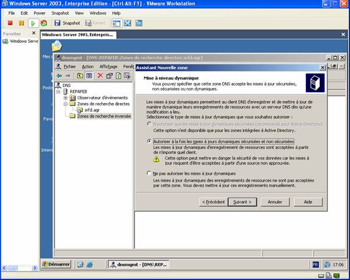Screen dimensions: 350x280
Task: Close the VM tab with white X
Action: pos(343,34)
